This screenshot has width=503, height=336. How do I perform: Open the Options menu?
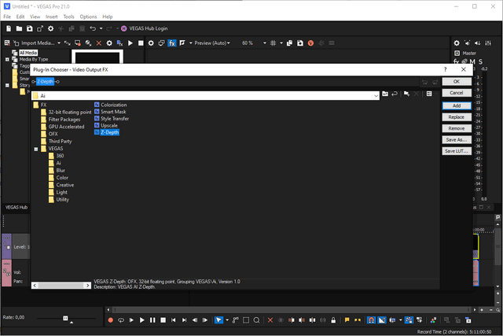(88, 16)
